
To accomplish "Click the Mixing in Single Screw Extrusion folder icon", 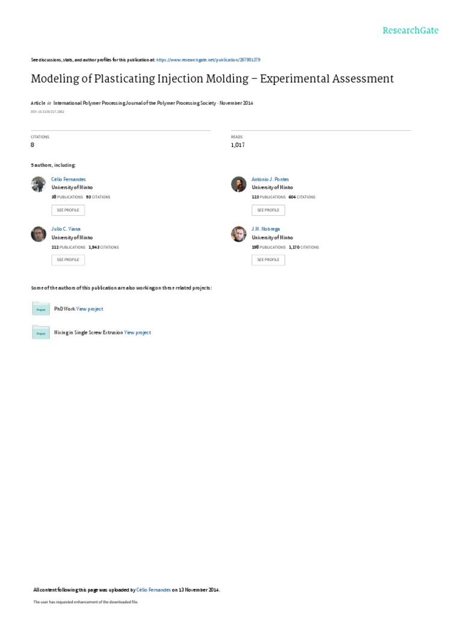I will pyautogui.click(x=41, y=332).
